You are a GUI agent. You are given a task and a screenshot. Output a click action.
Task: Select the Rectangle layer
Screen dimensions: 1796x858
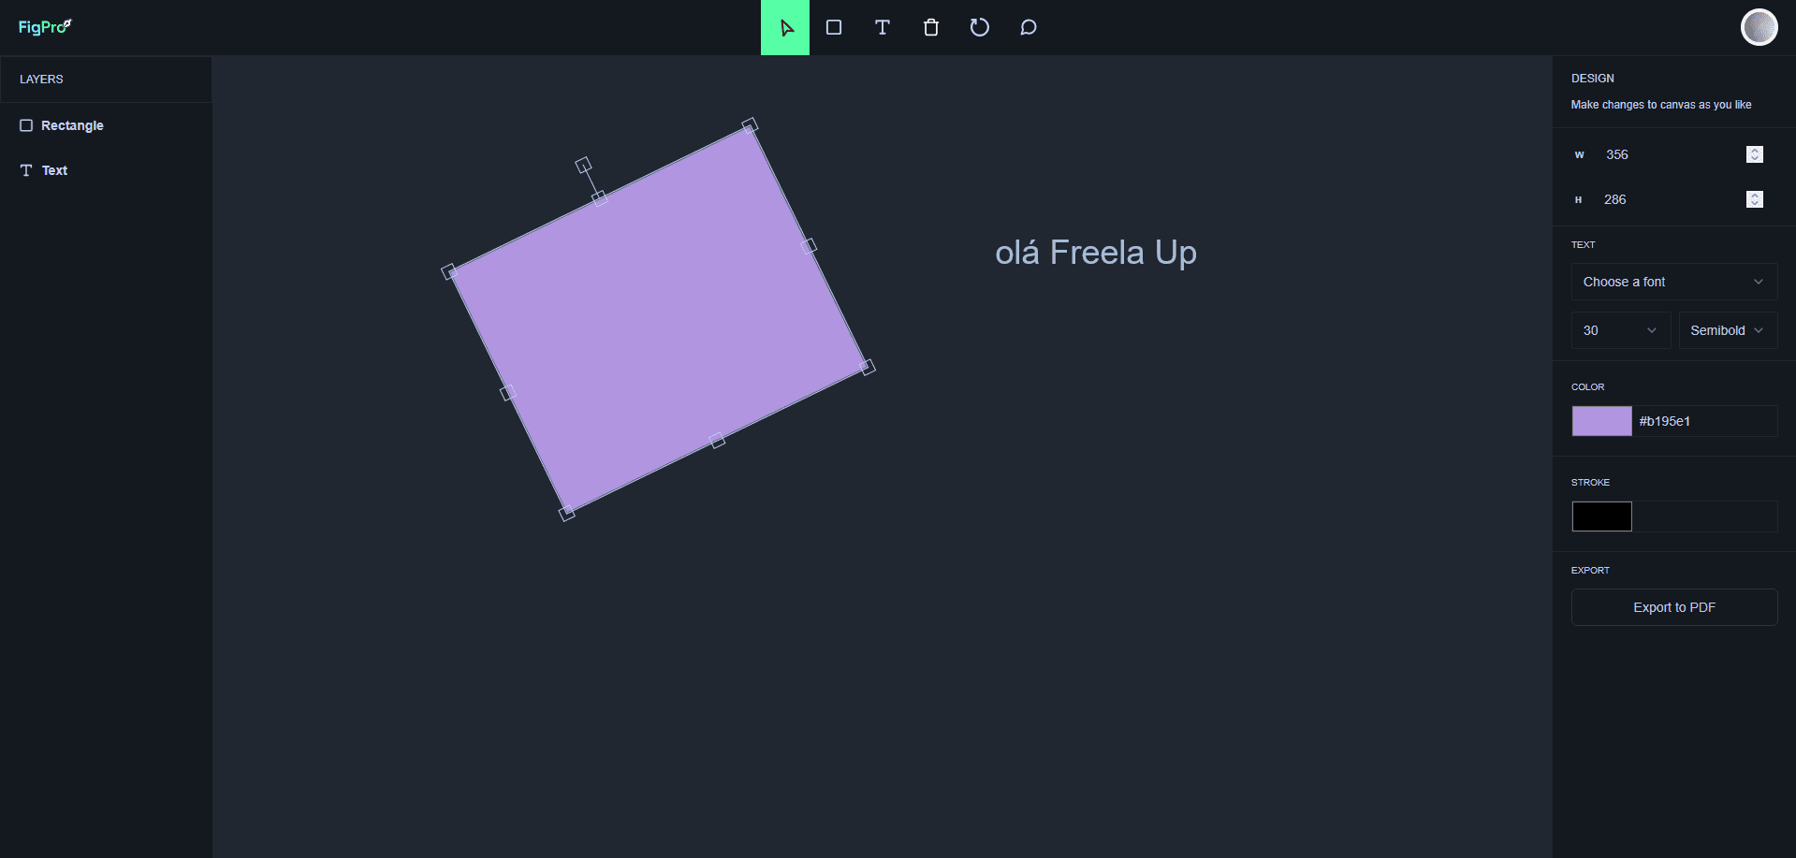pyautogui.click(x=72, y=125)
